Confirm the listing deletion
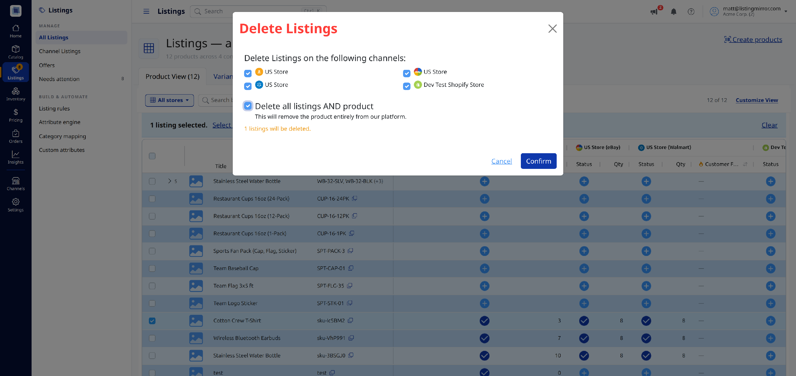This screenshot has width=796, height=376. pos(538,161)
